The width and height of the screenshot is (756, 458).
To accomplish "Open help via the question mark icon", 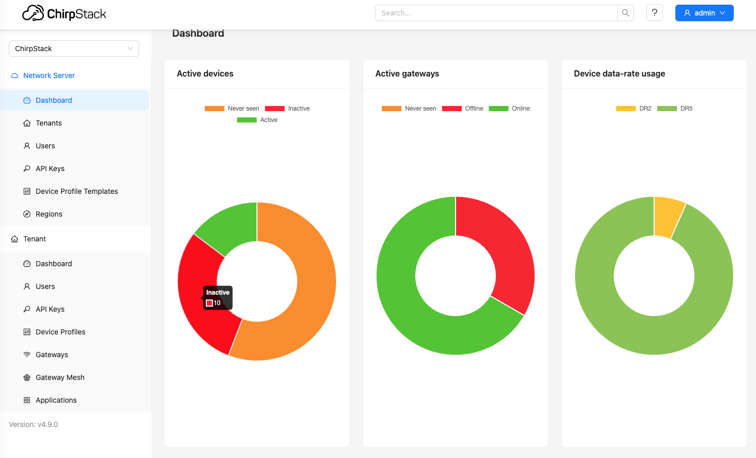I will click(x=655, y=13).
